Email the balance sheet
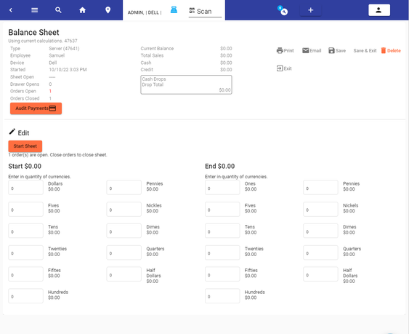Image resolution: width=409 pixels, height=334 pixels. (312, 51)
